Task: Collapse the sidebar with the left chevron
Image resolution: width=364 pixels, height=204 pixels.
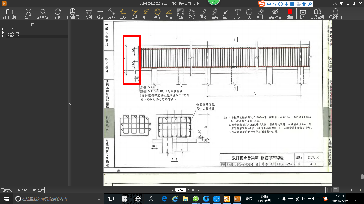Action: pyautogui.click(x=70, y=103)
